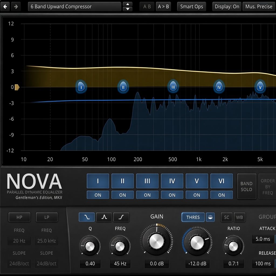Screen dimensions: 276x276
Task: Select previous preset with up arrow
Action: coord(127,4)
